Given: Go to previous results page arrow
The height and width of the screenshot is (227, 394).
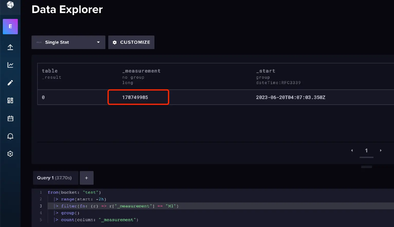Looking at the screenshot, I should pos(352,151).
